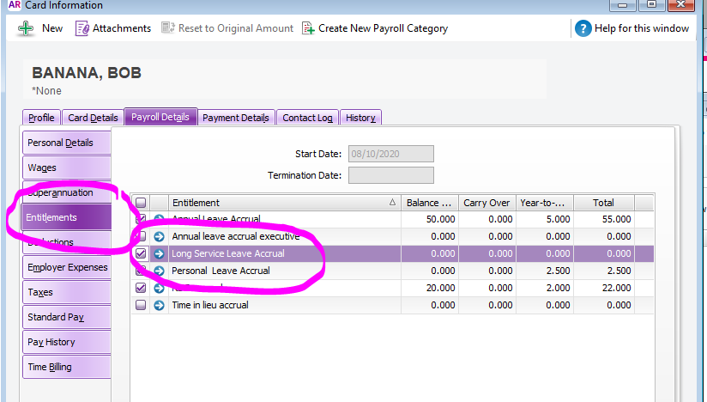Click Create New Payroll Category icon
This screenshot has width=707, height=402.
tap(310, 27)
